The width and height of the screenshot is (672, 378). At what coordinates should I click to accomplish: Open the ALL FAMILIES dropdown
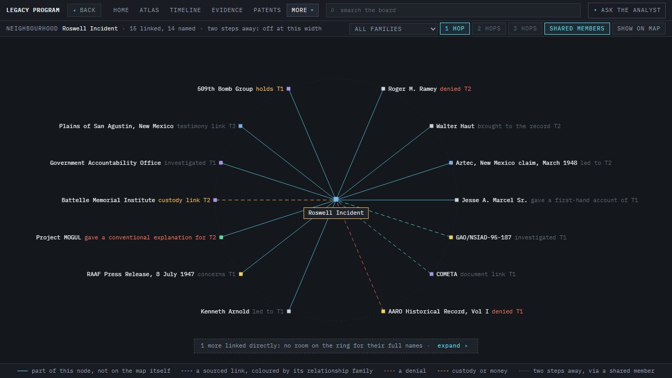pos(393,29)
